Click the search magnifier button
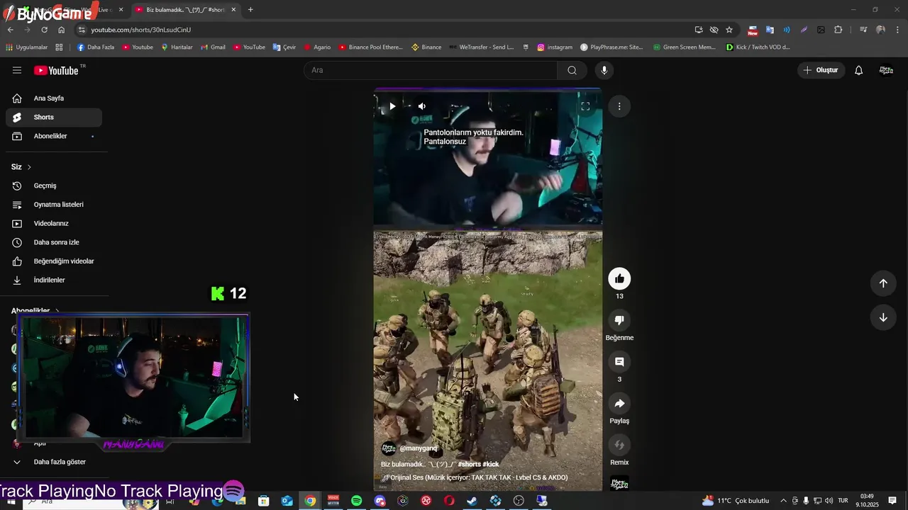 572,70
